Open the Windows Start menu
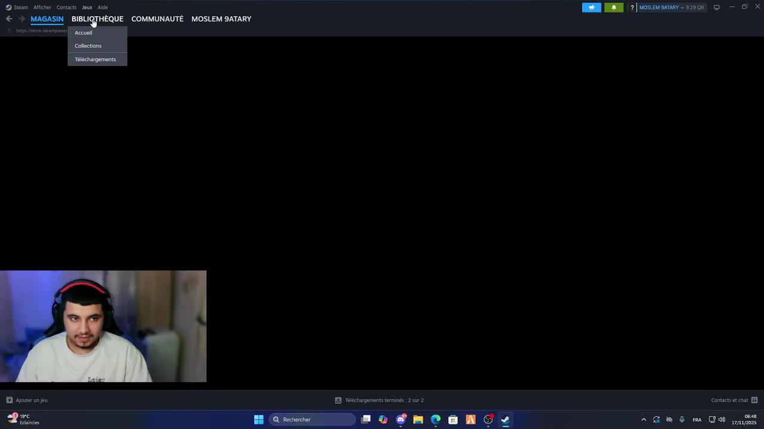Viewport: 764px width, 429px height. [258, 419]
